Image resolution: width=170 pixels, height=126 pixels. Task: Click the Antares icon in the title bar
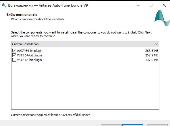pos(4,5)
